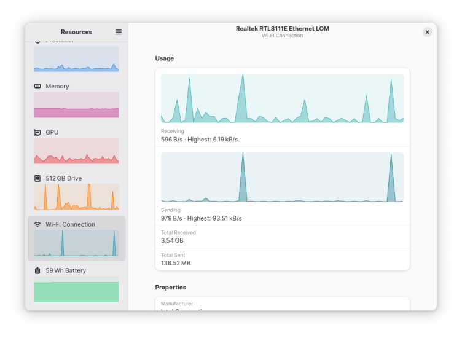Click the Total Sent row
This screenshot has height=338, width=462.
[282, 259]
